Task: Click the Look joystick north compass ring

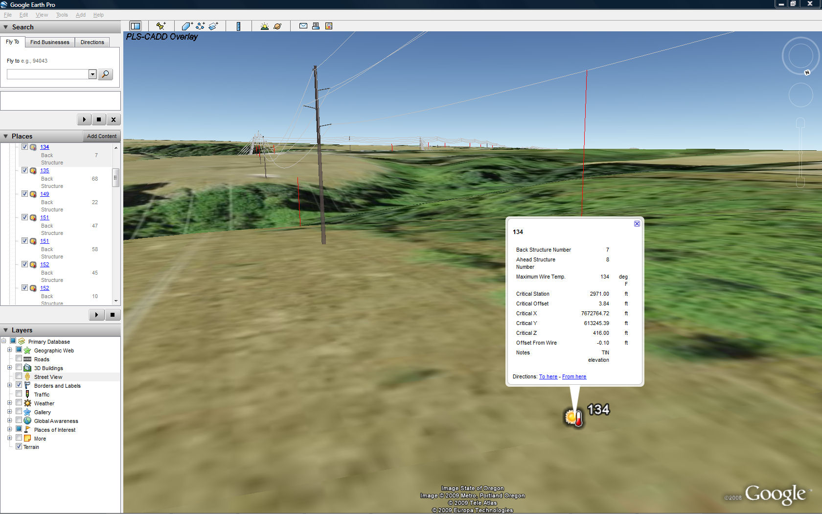Action: pos(800,56)
